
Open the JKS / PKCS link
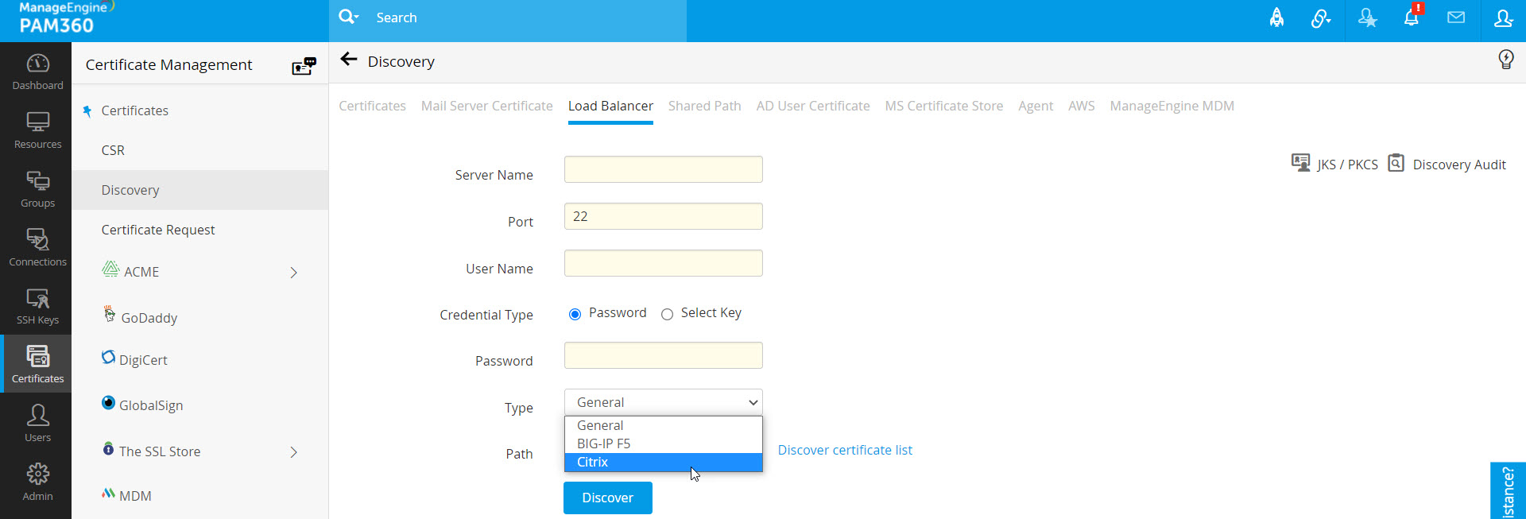point(1347,165)
